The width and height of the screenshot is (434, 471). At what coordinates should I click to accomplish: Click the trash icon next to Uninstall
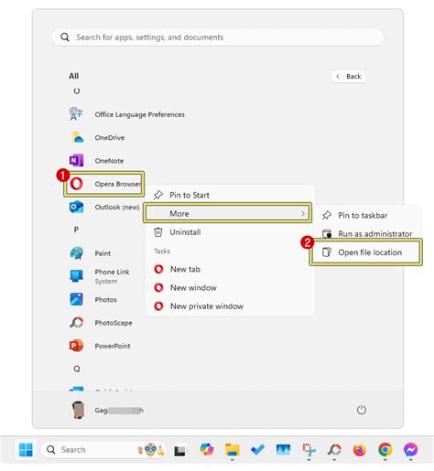pos(158,232)
